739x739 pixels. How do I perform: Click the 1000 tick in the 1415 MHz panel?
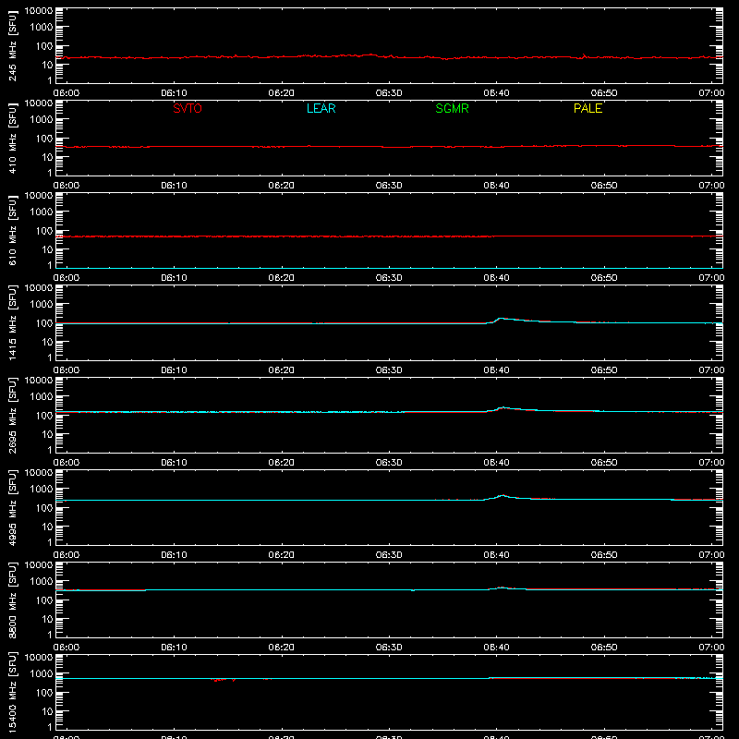click(42, 304)
